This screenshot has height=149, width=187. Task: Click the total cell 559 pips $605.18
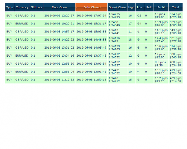pyautogui.click(x=176, y=24)
